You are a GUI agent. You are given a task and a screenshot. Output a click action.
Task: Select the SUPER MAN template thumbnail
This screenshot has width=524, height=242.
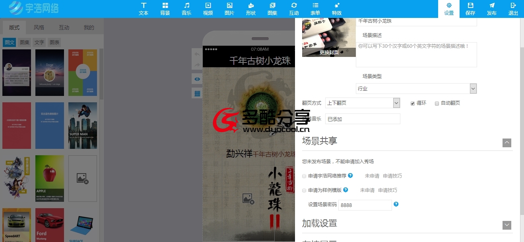click(x=83, y=125)
